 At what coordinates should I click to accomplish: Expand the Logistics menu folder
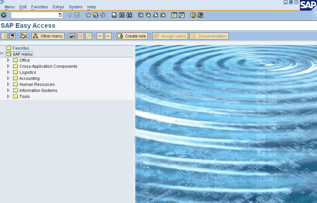coord(8,72)
